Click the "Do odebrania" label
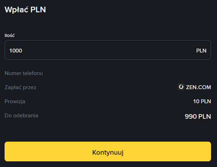 (x=21, y=115)
